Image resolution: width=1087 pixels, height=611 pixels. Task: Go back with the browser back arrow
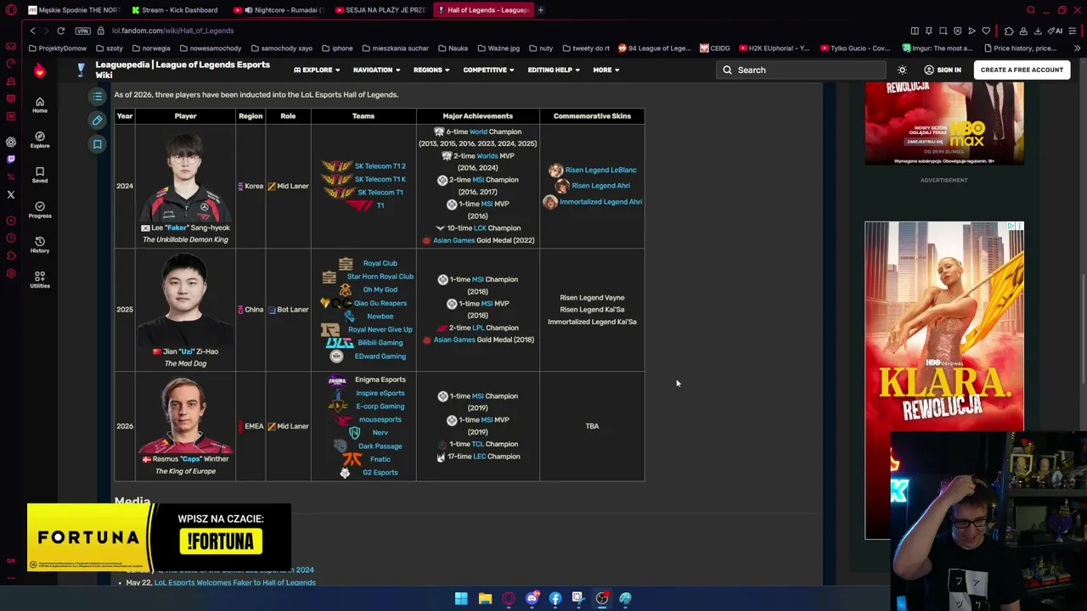click(33, 31)
